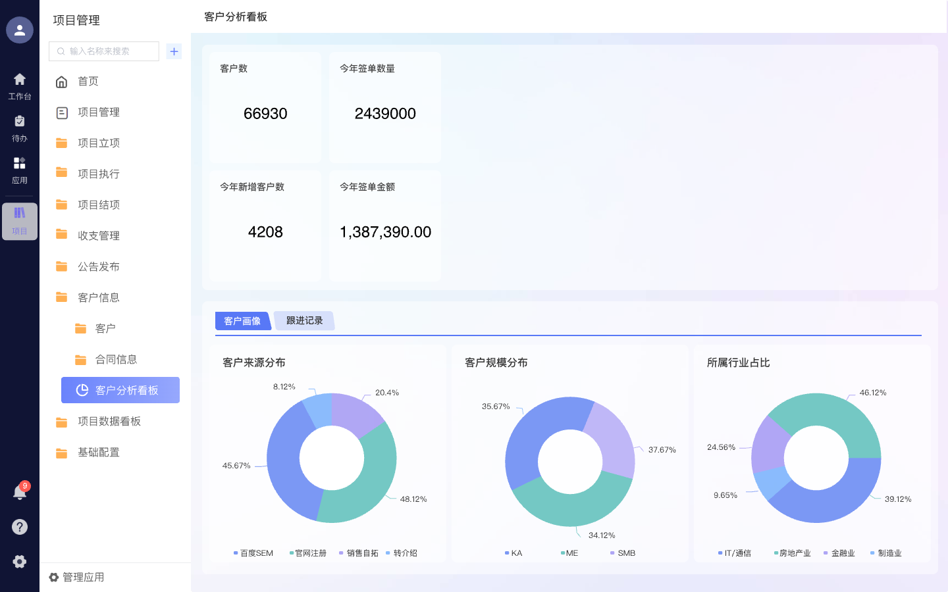Select the 客户画像 tab
Viewport: 948px width, 592px height.
tap(243, 320)
